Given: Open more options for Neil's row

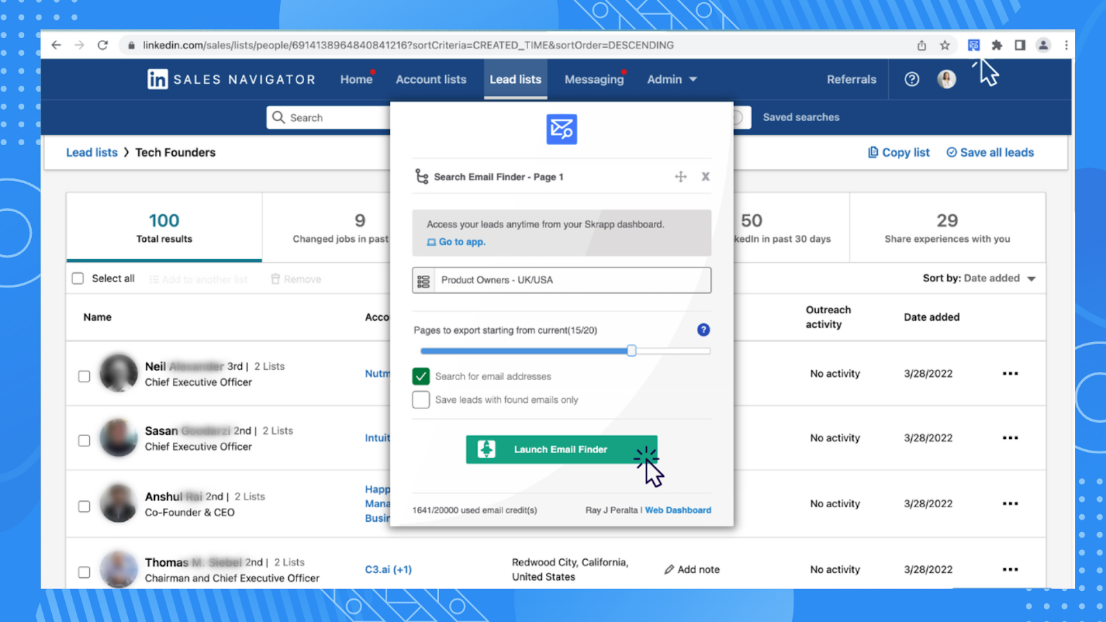Looking at the screenshot, I should 1010,374.
